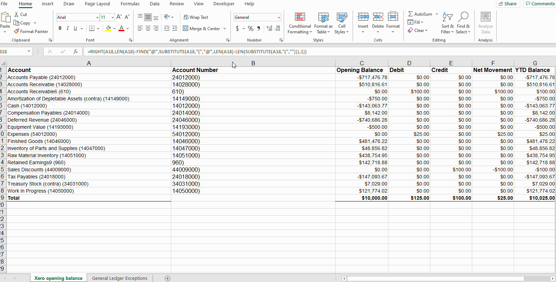This screenshot has width=556, height=282.
Task: Switch to the Formulas tab
Action: (x=130, y=4)
